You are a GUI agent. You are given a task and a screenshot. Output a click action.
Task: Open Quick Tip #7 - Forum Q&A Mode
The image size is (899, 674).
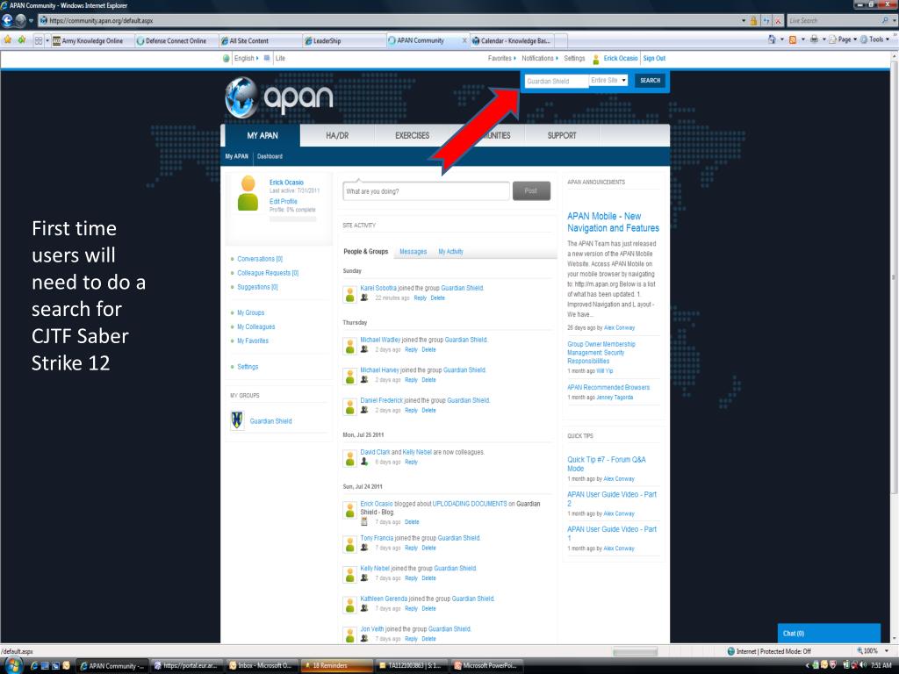click(x=606, y=463)
